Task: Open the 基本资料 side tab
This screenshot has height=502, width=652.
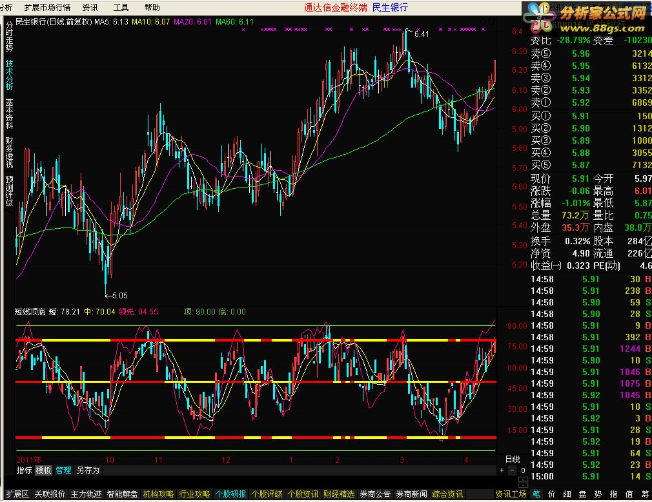Action: [x=9, y=114]
